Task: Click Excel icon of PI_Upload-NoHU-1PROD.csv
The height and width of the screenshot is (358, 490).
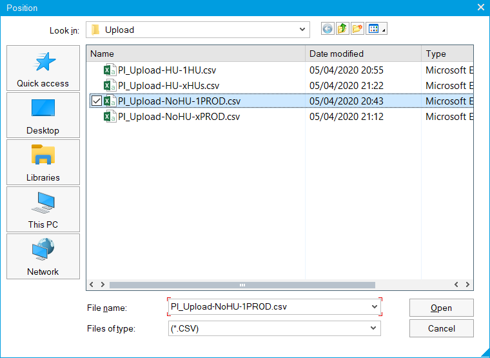Action: click(110, 101)
